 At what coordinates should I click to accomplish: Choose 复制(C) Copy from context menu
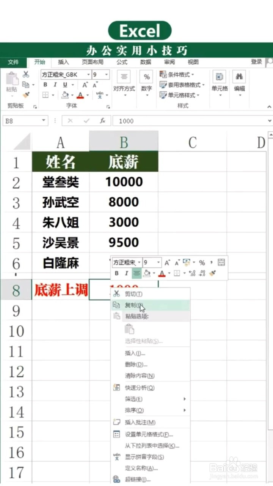pyautogui.click(x=151, y=305)
